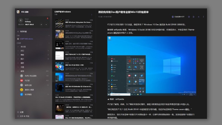Collapse the 订阅源 section
Viewport: 222px width, 125px height.
(49, 43)
